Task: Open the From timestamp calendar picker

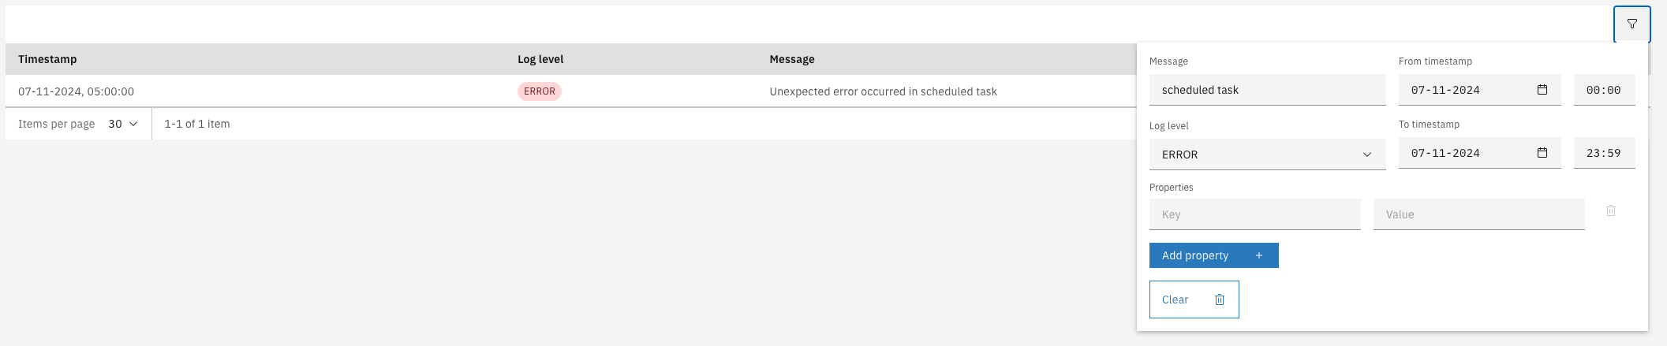Action: tap(1542, 90)
